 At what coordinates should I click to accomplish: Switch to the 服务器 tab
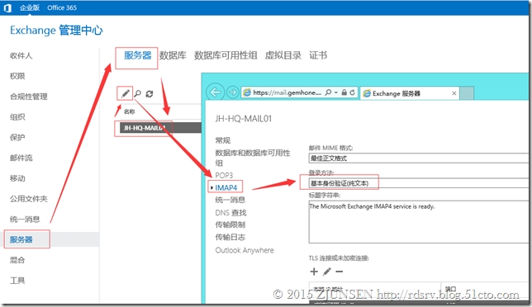137,55
